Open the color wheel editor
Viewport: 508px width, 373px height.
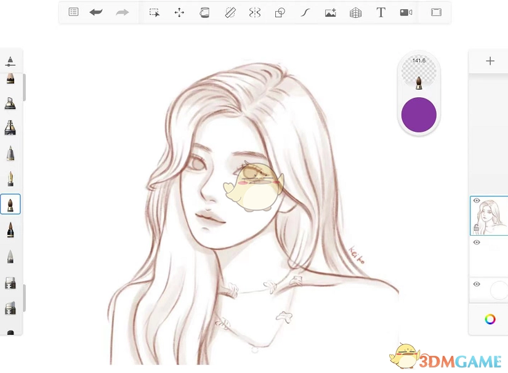pos(490,319)
